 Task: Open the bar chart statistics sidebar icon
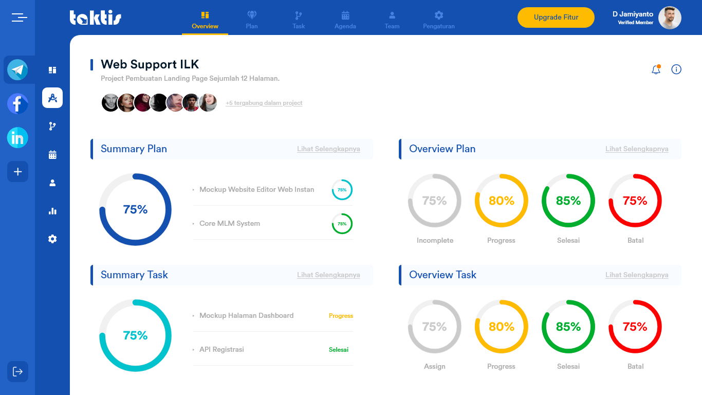(52, 211)
